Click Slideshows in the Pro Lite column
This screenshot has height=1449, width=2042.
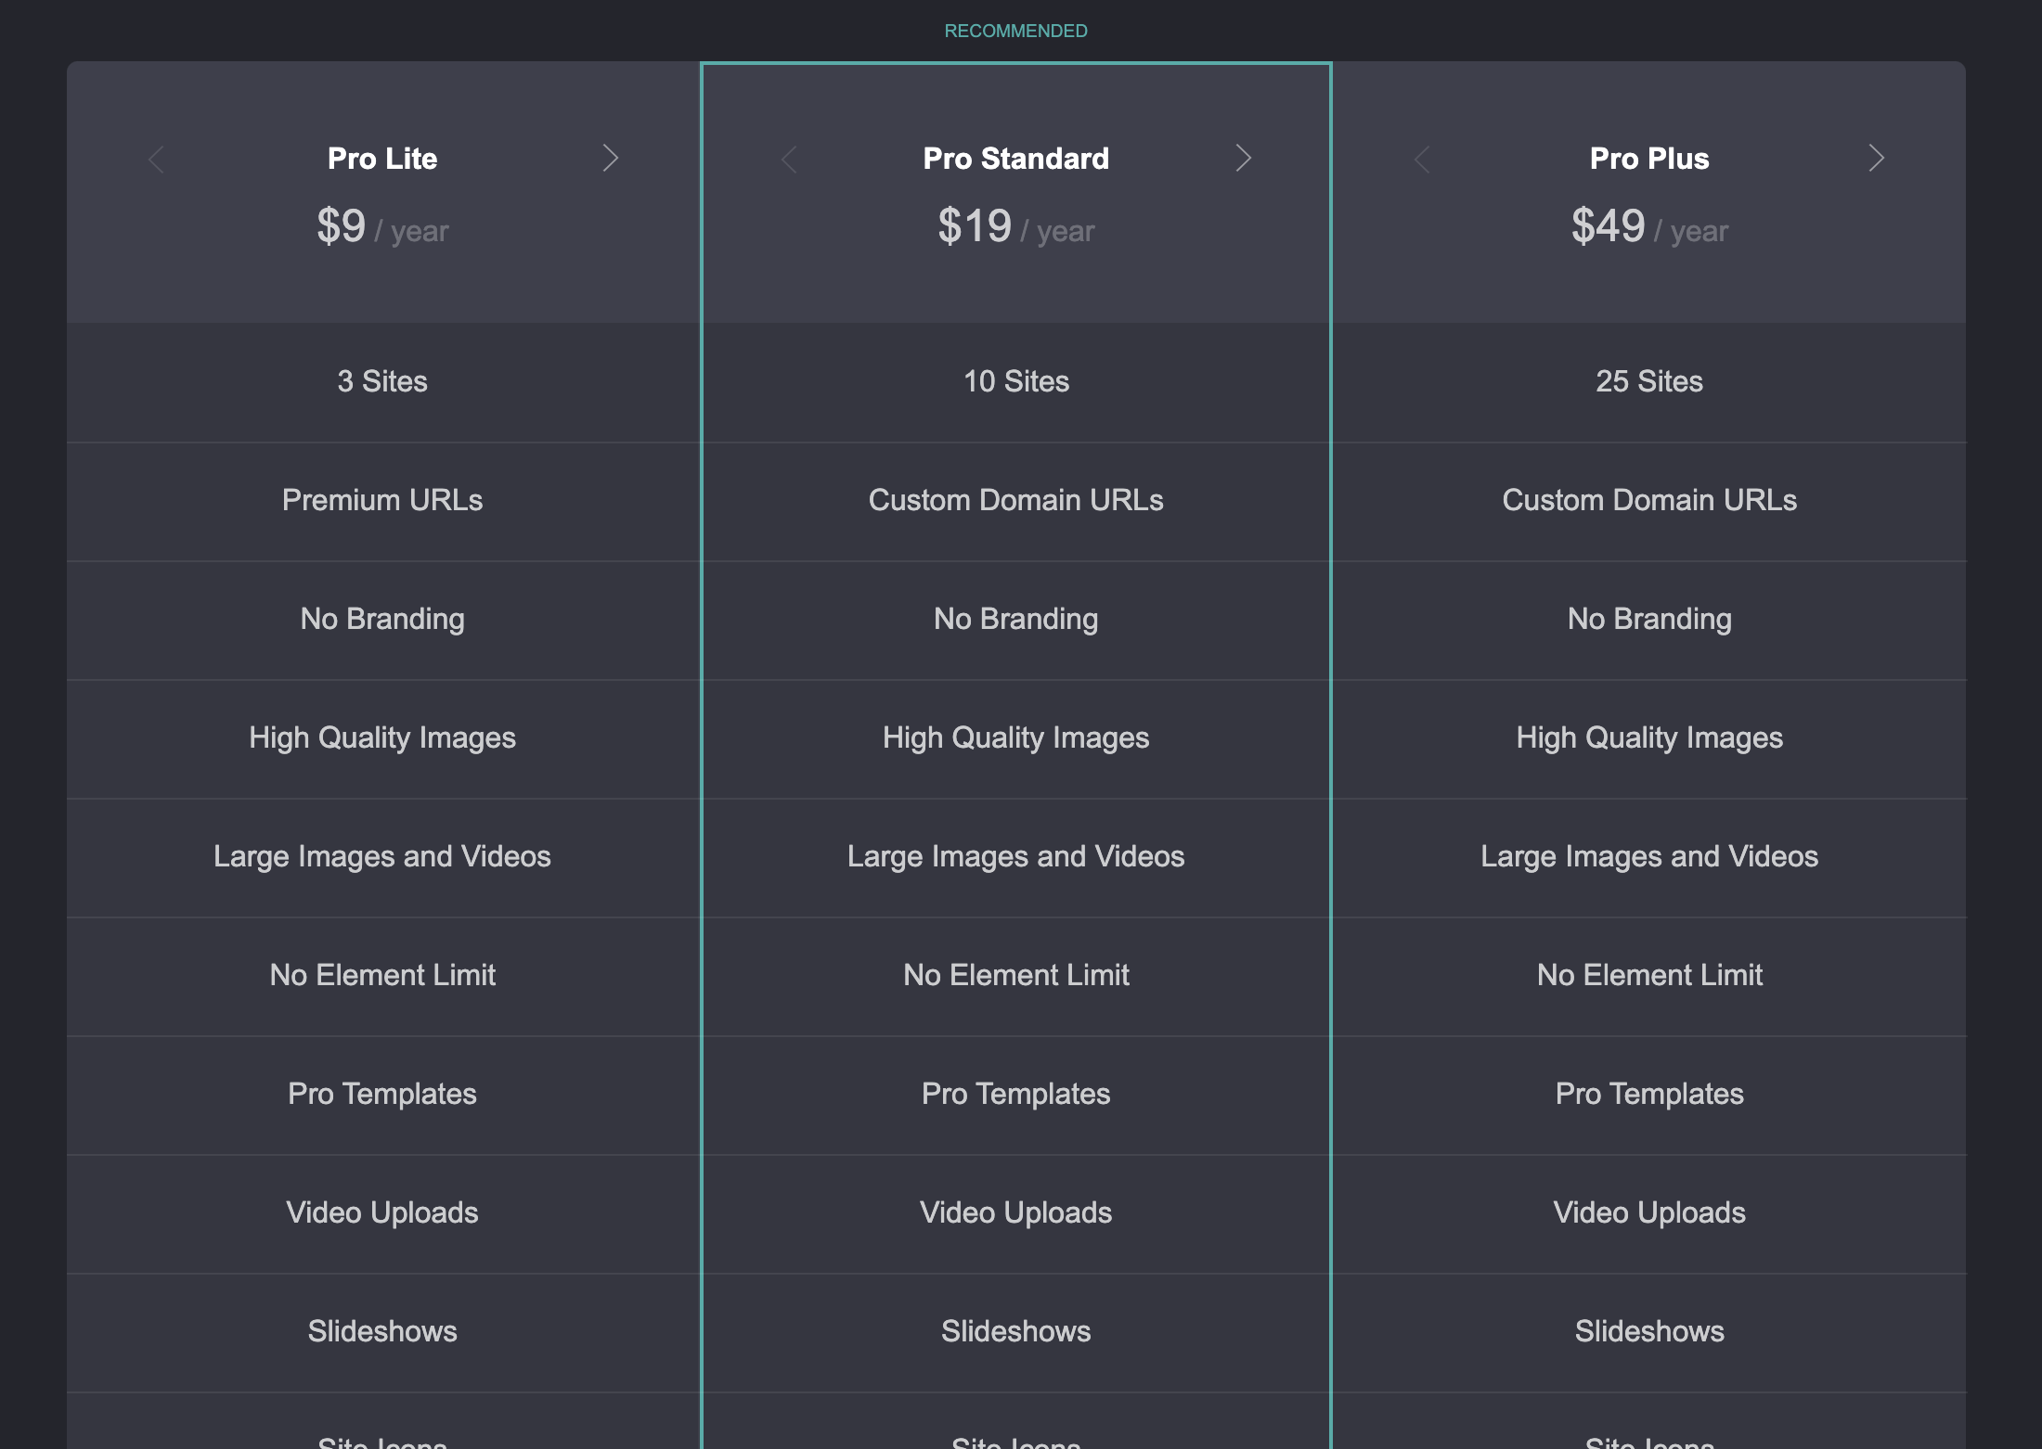tap(382, 1331)
